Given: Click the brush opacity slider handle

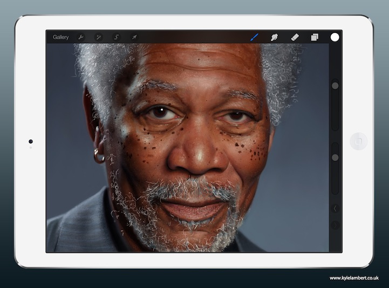Looking at the screenshot, I should (x=335, y=157).
